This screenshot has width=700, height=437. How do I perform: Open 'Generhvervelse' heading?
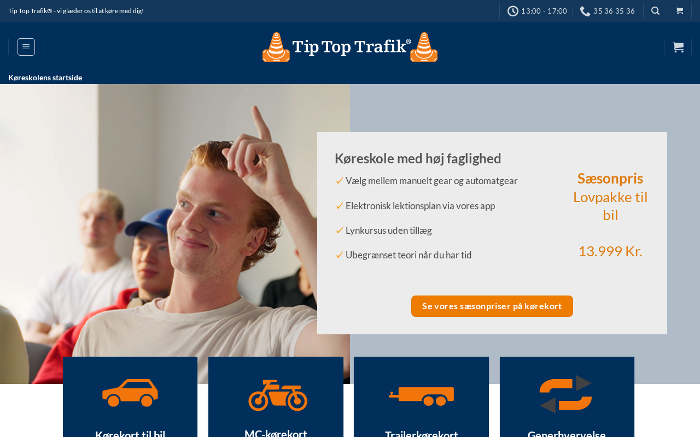(567, 434)
